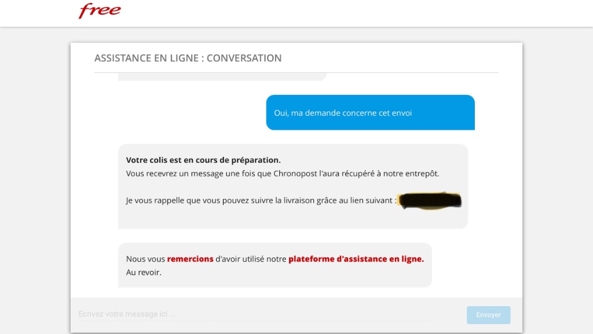Click the 'Au revoir.' closing line
The width and height of the screenshot is (593, 334).
click(x=144, y=273)
